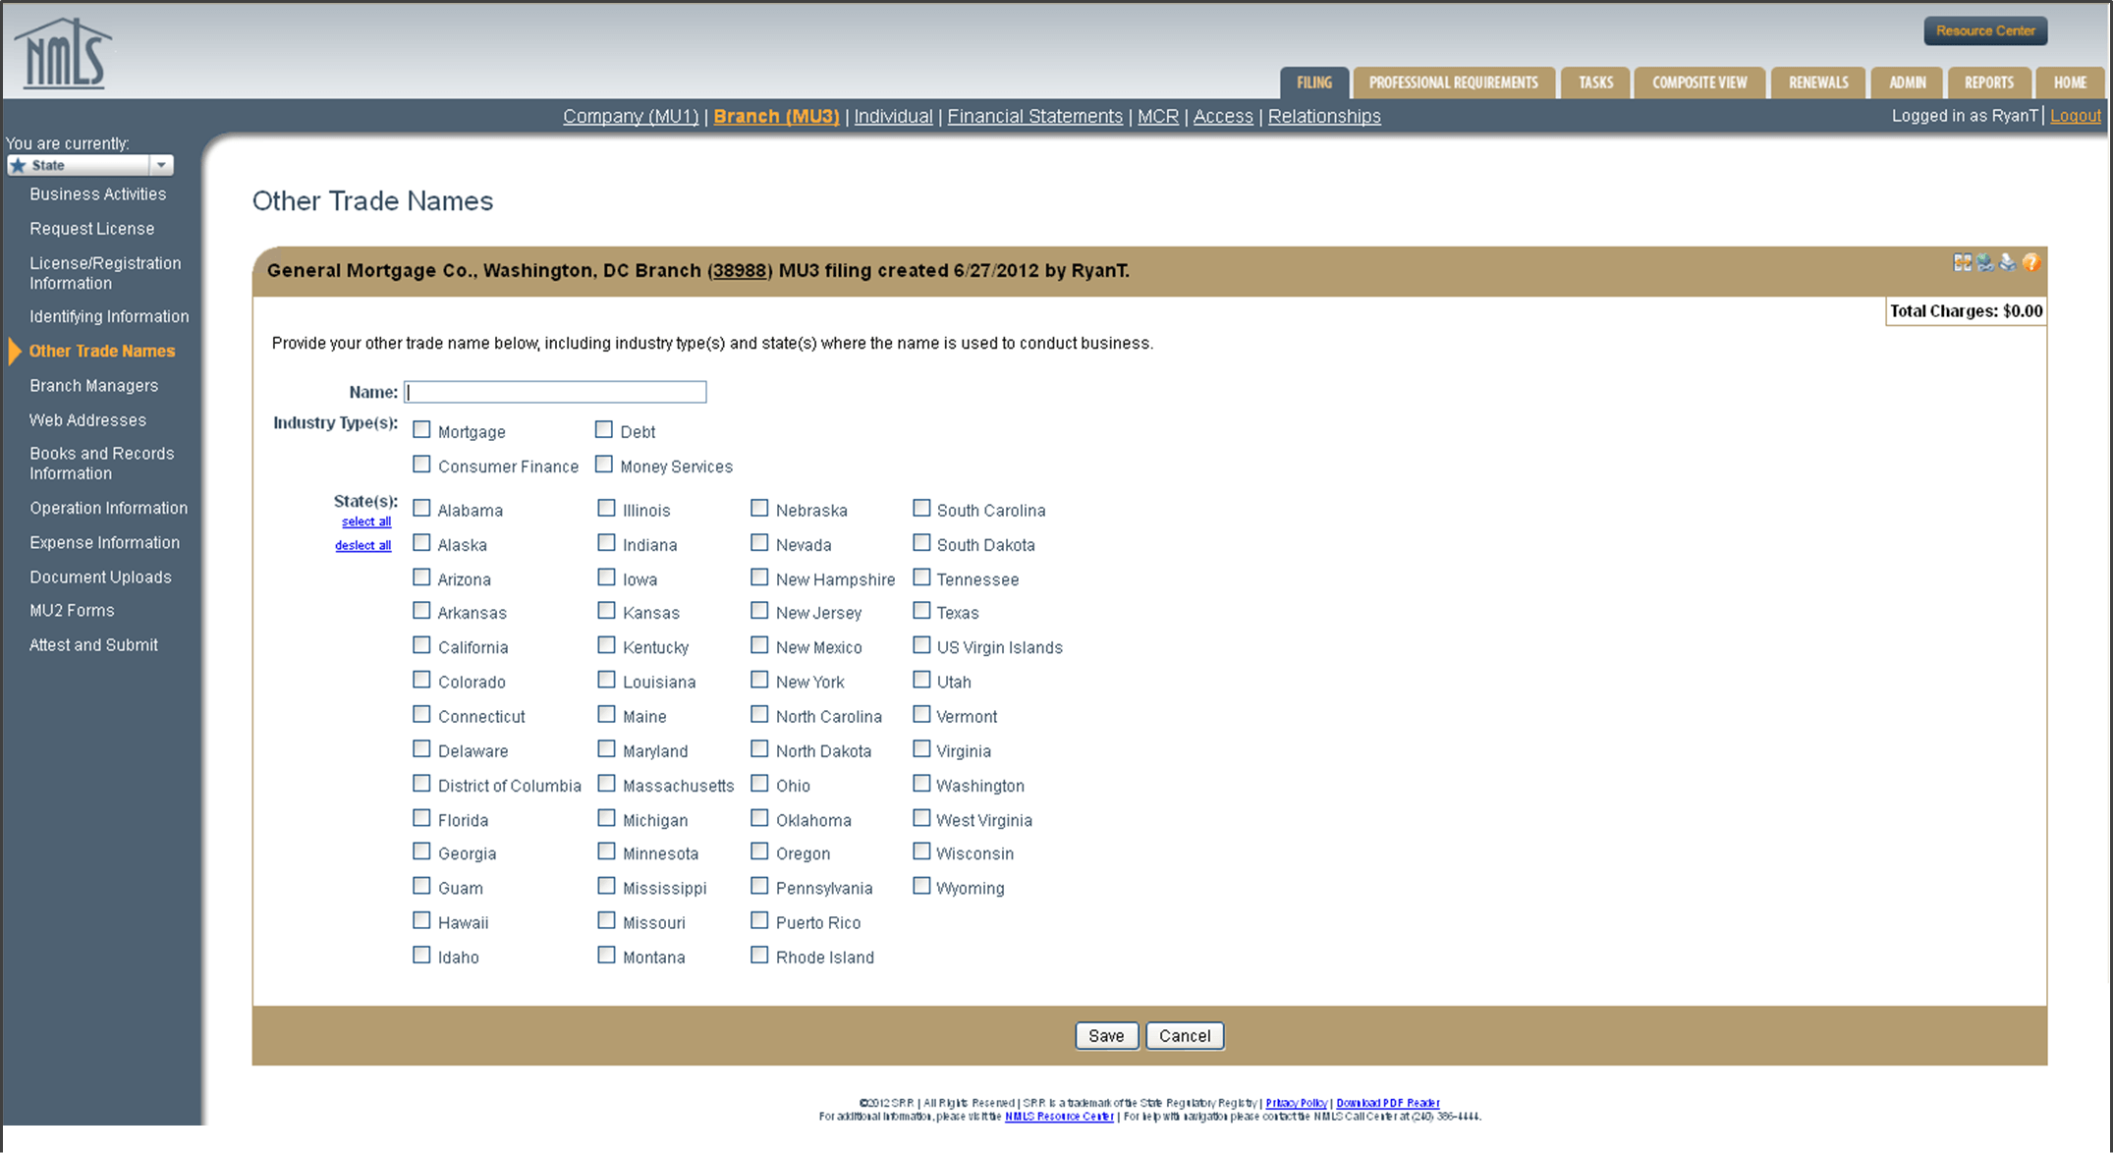
Task: Select the Guam checkbox
Action: 421,887
